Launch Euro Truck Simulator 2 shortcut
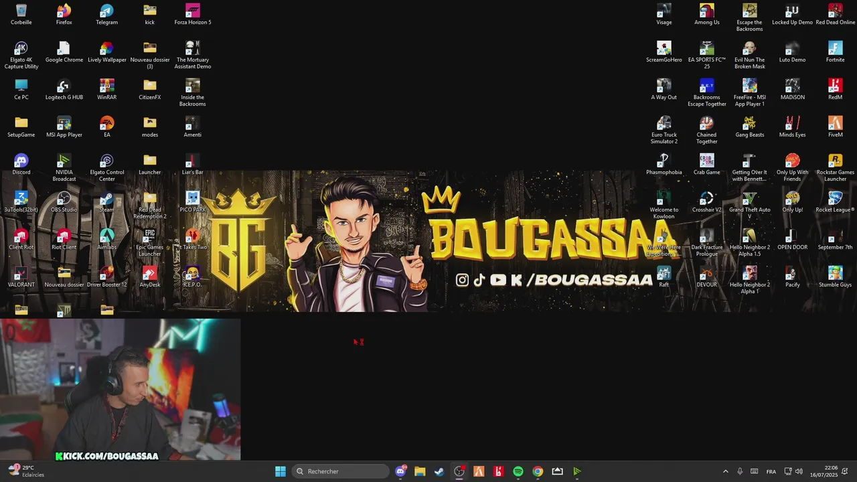Viewport: 857px width, 482px height. (x=664, y=131)
